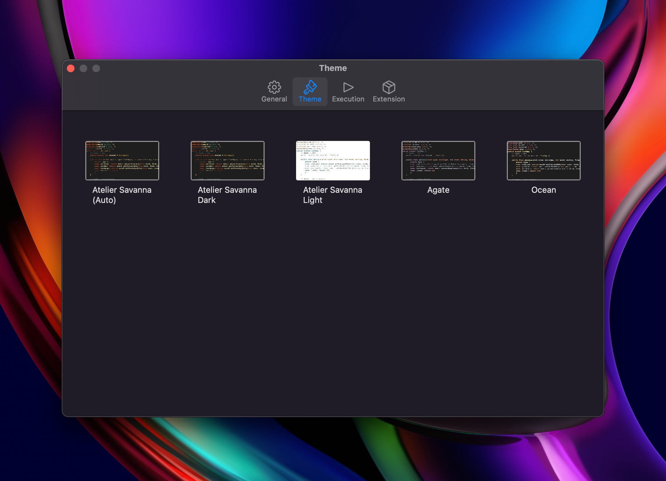Image resolution: width=666 pixels, height=481 pixels.
Task: Click the "Agate" theme name text
Action: click(438, 190)
